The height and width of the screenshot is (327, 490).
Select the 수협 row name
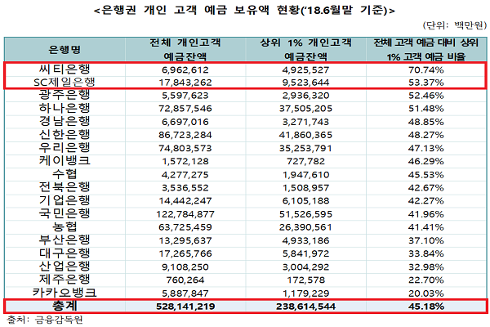click(65, 174)
